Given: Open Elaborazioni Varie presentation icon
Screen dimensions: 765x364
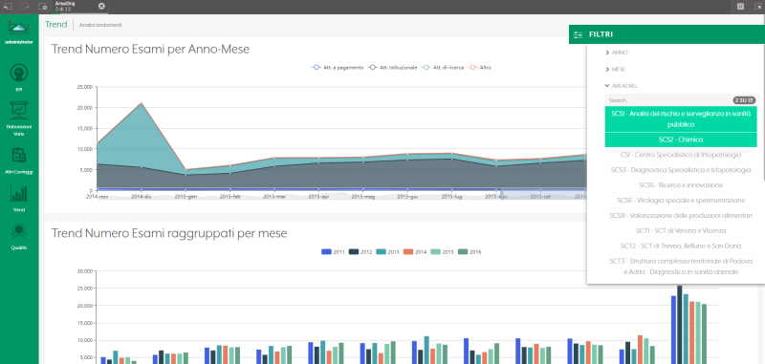Looking at the screenshot, I should click(x=19, y=111).
